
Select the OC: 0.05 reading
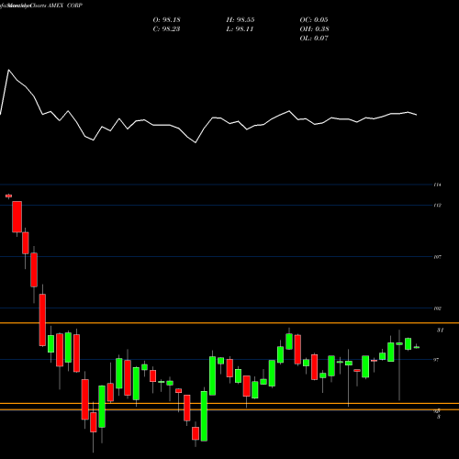pos(314,20)
